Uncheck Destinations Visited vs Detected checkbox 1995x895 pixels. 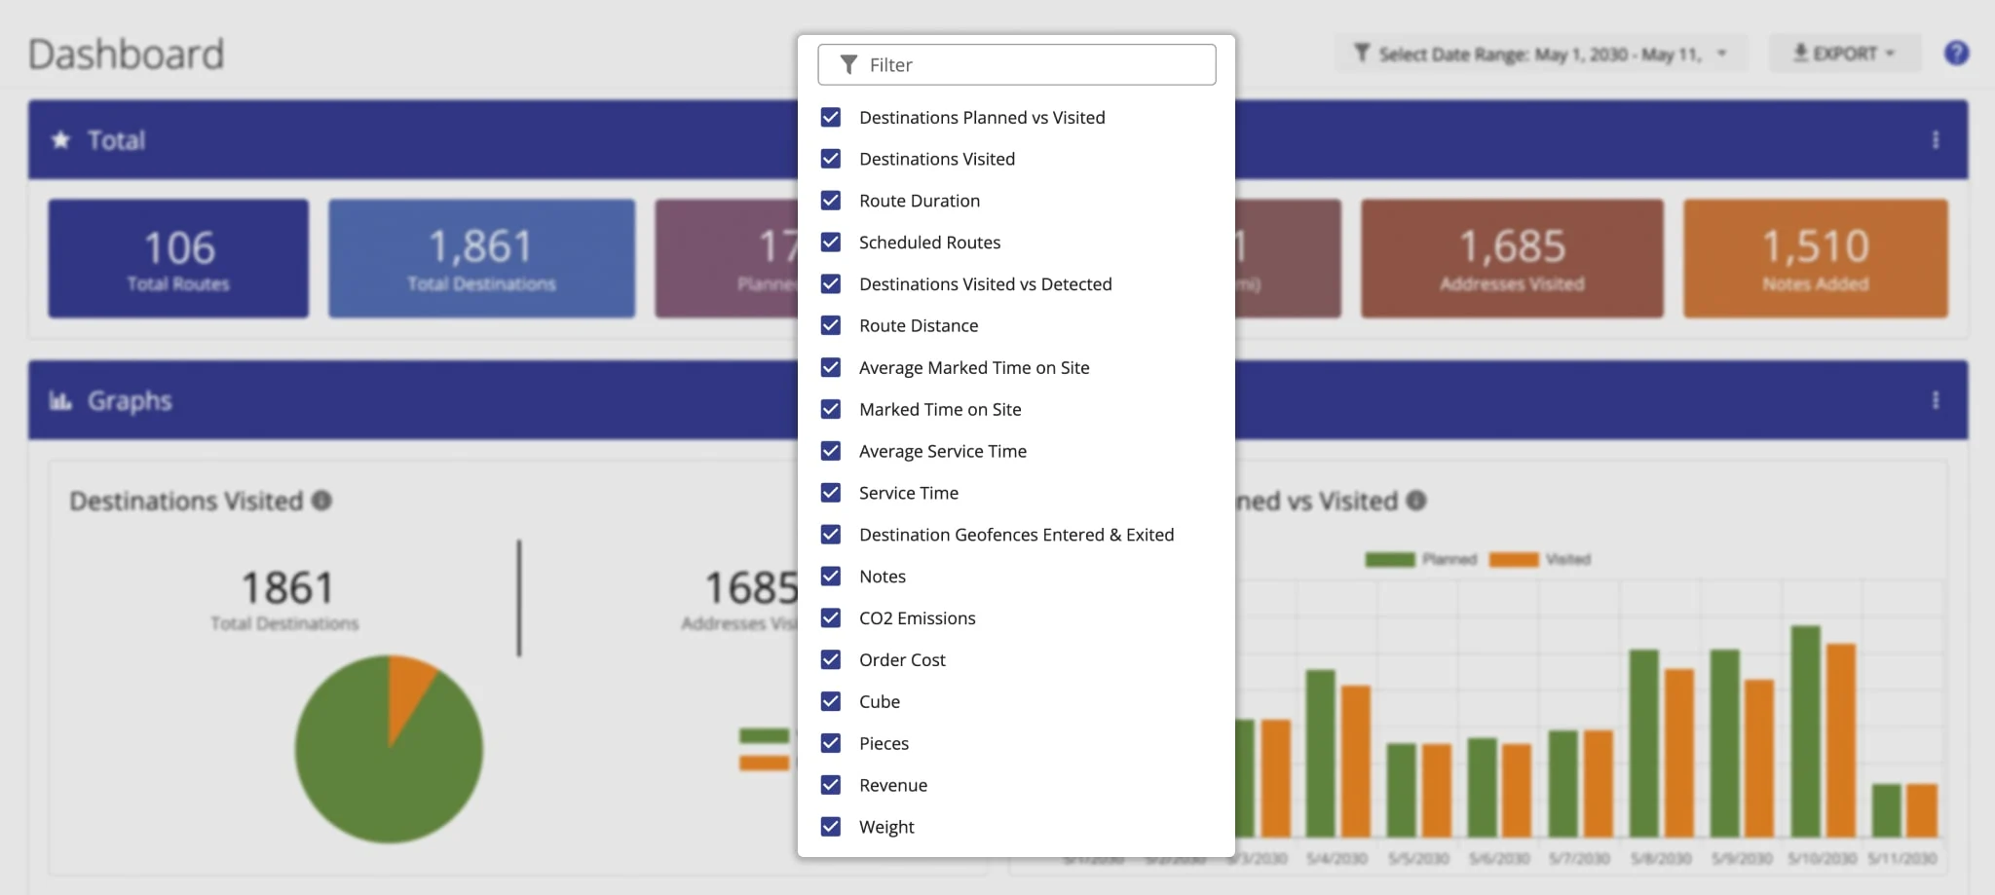coord(831,283)
